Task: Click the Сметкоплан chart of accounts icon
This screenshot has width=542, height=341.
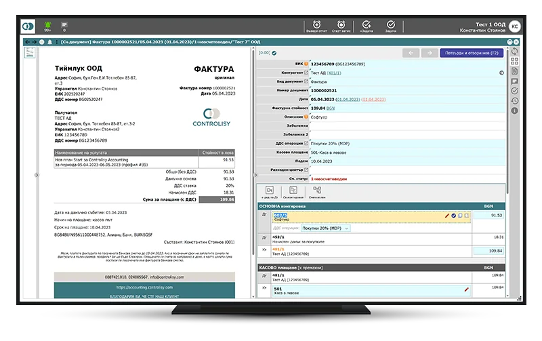Action: coord(317,192)
